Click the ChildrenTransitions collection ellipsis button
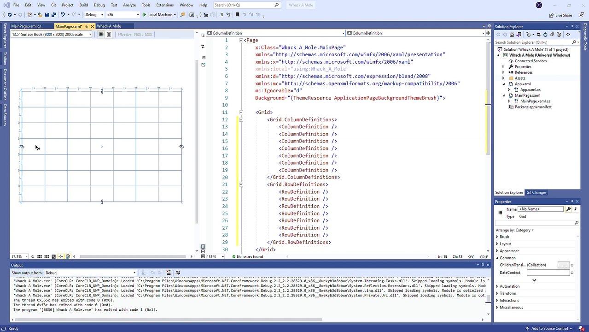 pos(563,265)
